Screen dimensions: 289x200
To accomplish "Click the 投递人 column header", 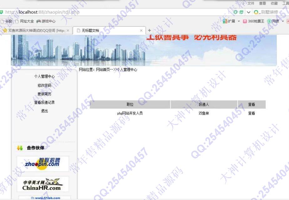I will coord(204,104).
